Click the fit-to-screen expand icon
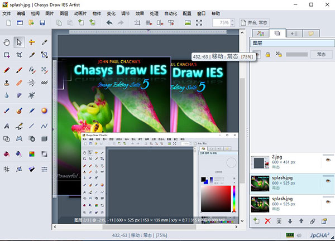The height and width of the screenshot is (241, 335). 199,23
